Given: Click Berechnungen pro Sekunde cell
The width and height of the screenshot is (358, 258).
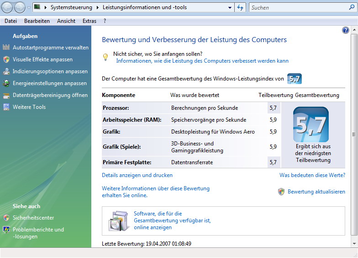Looking at the screenshot, I should pyautogui.click(x=205, y=108).
